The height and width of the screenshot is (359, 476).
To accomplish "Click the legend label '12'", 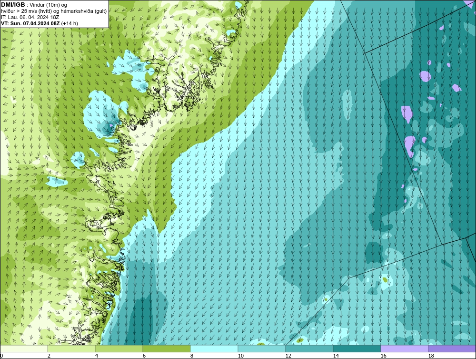I will coord(288,356).
